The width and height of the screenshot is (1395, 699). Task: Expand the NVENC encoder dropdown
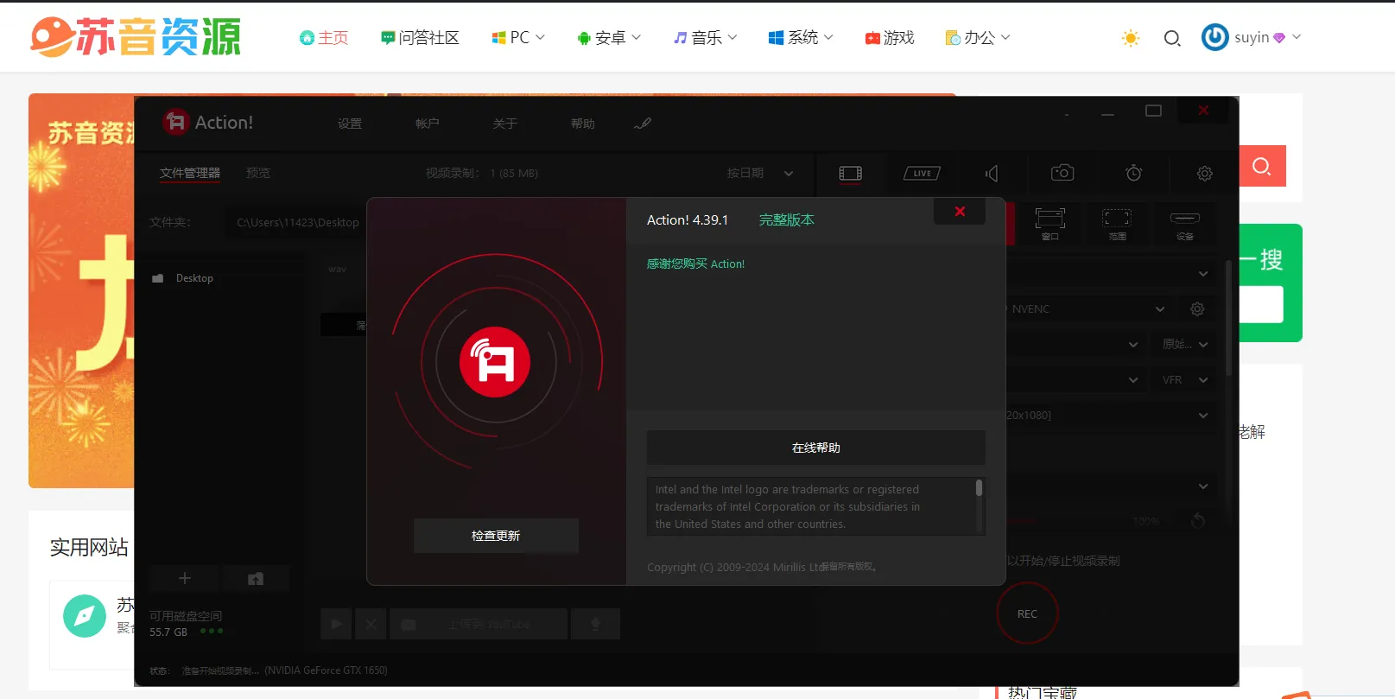click(x=1160, y=308)
